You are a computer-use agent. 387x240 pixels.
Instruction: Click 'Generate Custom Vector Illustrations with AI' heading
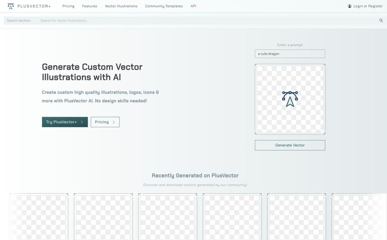point(92,72)
